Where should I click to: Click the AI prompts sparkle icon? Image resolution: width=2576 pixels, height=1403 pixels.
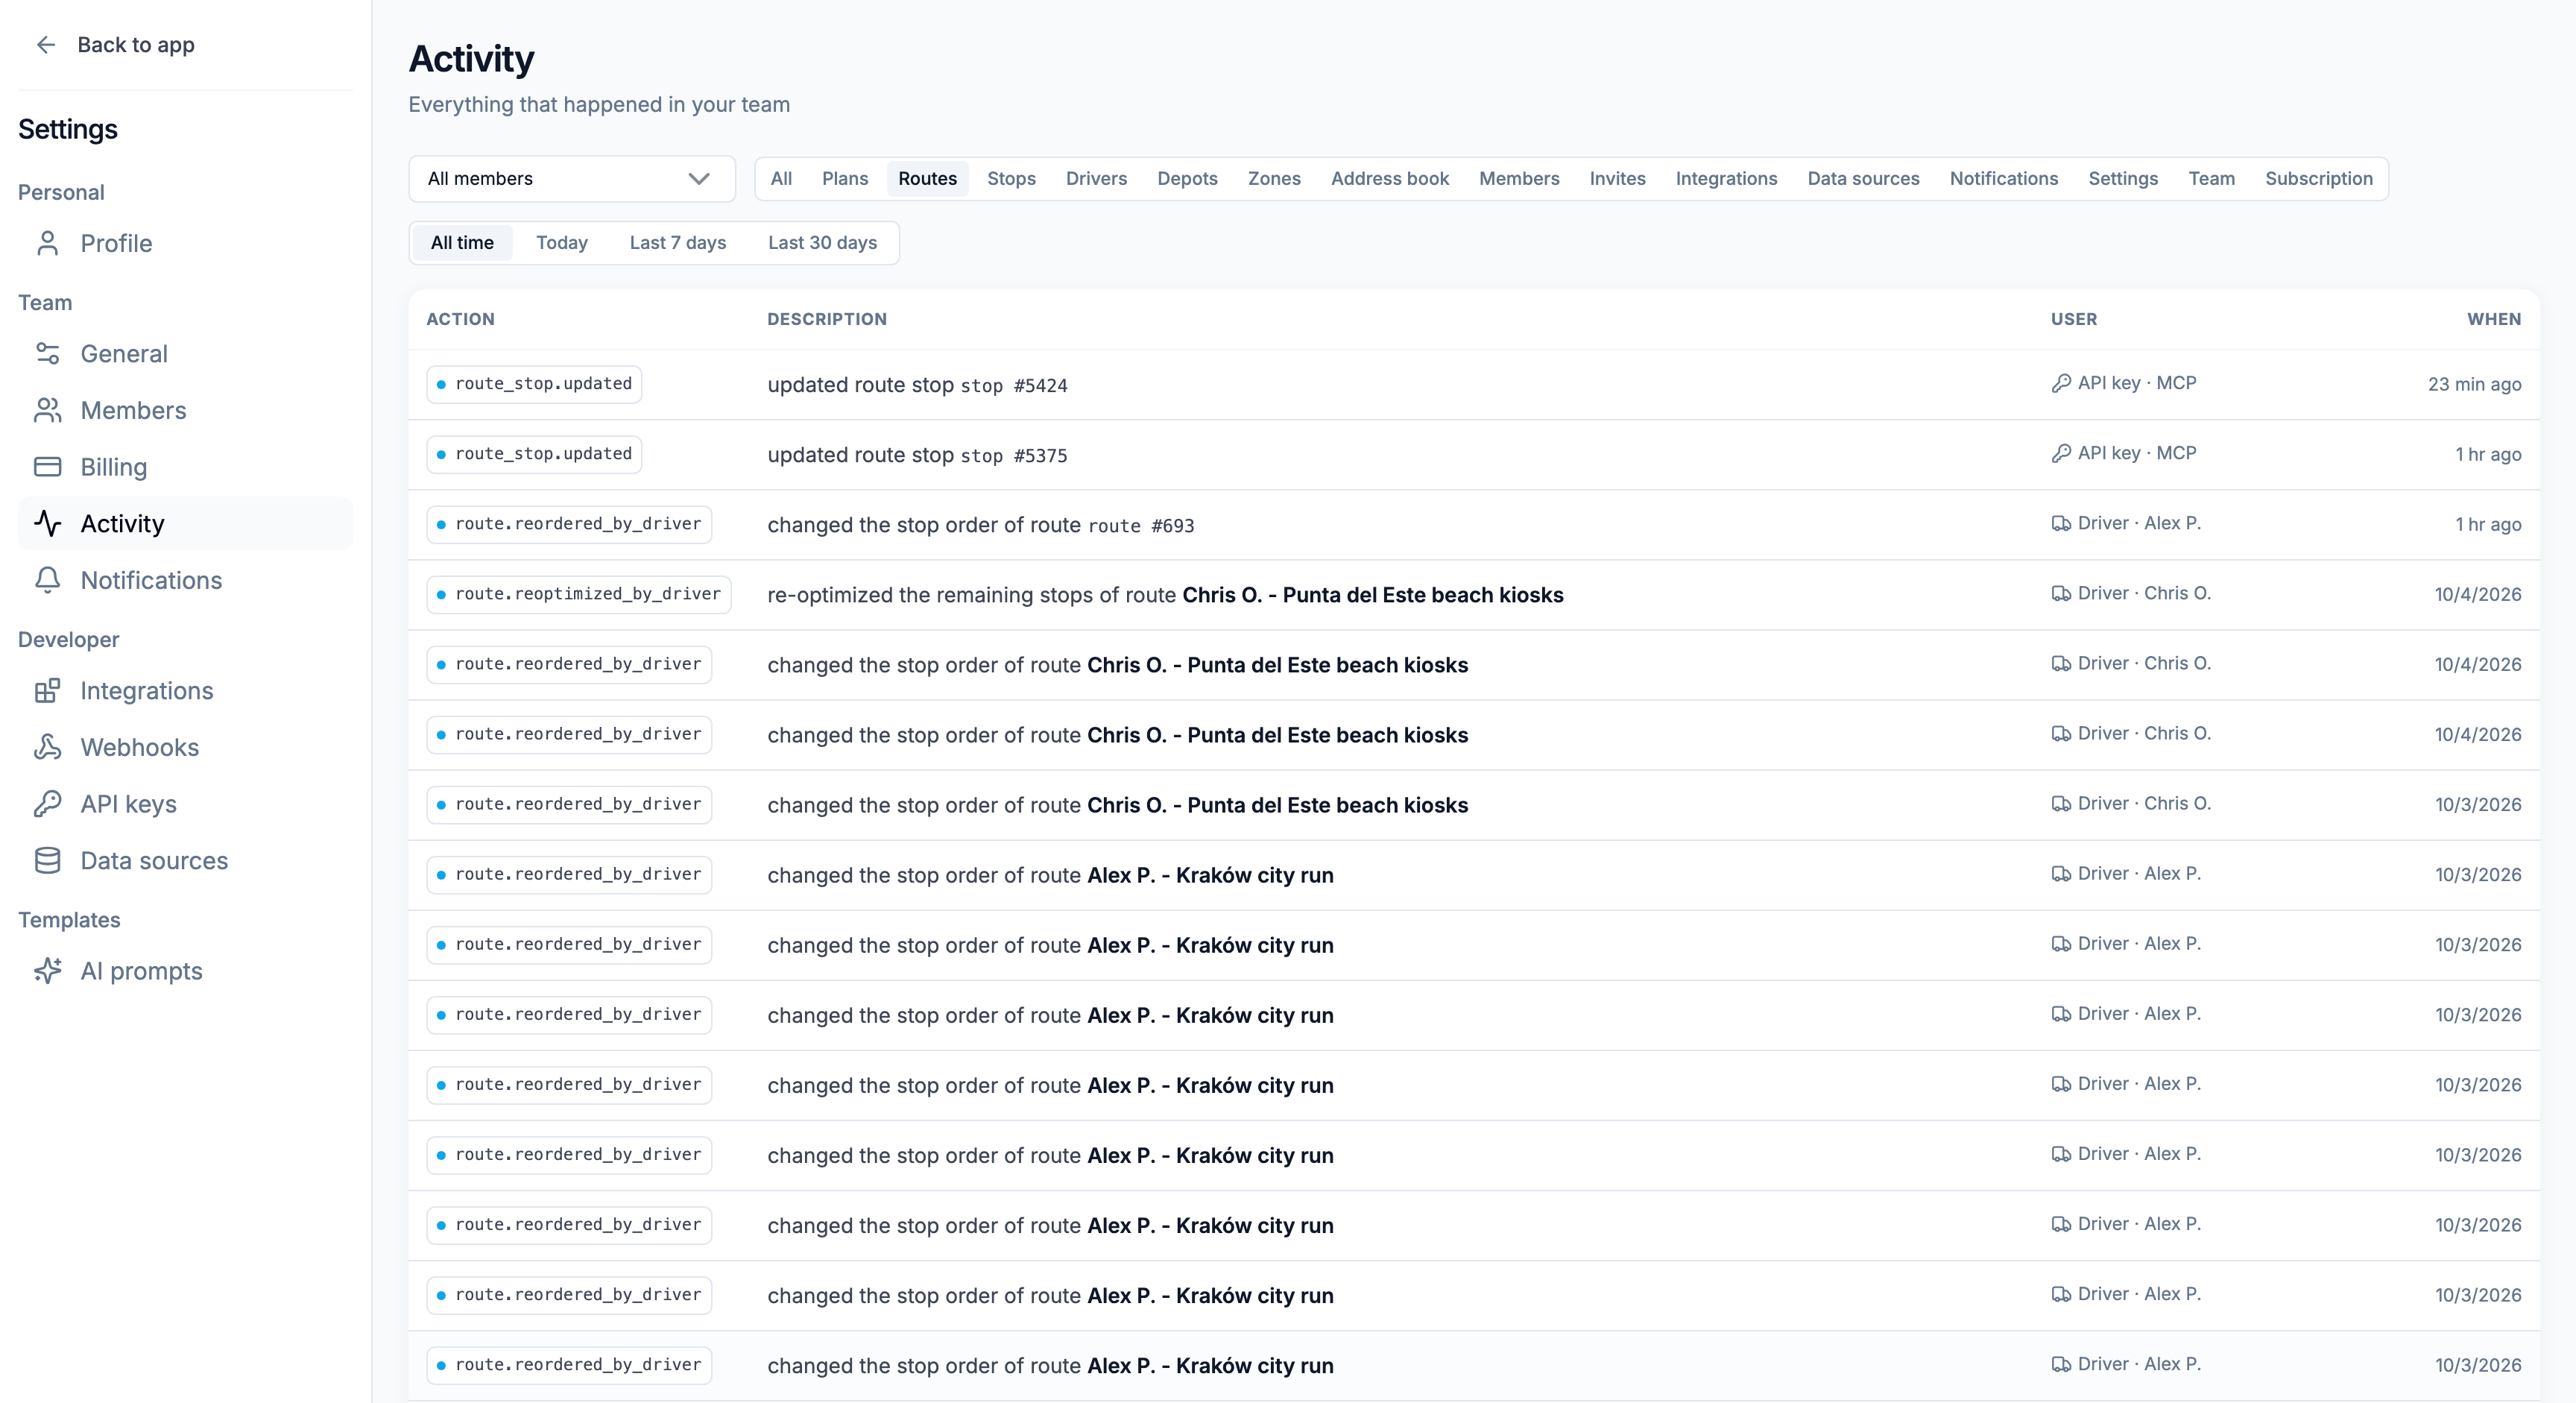tap(47, 971)
